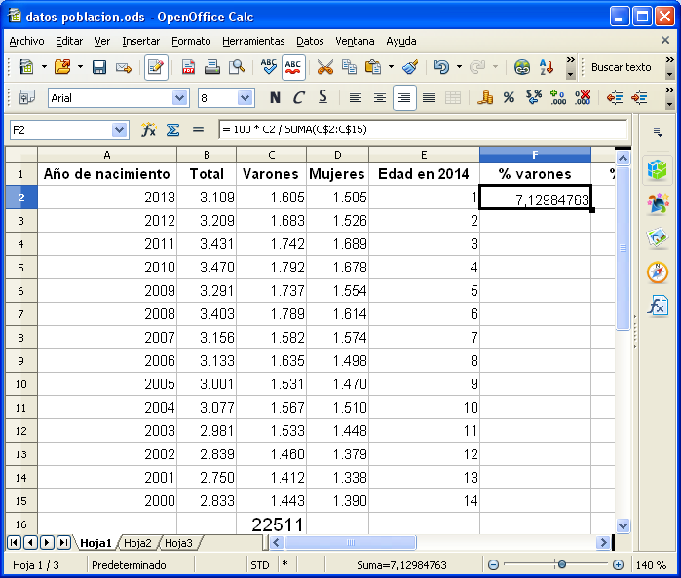Apply percent number format

click(510, 97)
